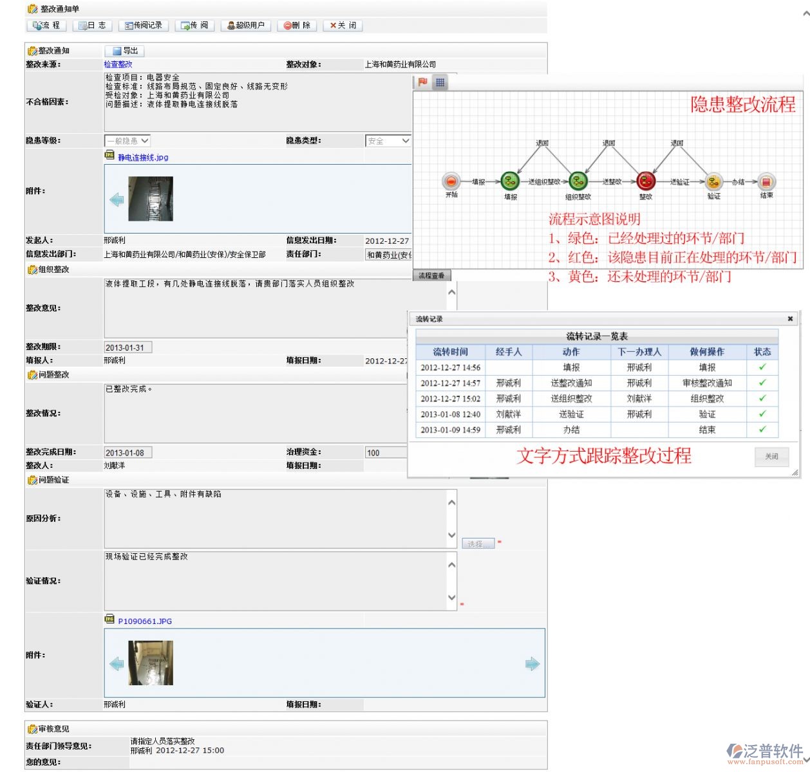810x772 pixels.
Task: Click the 治理资金 field showing 100
Action: click(x=386, y=453)
